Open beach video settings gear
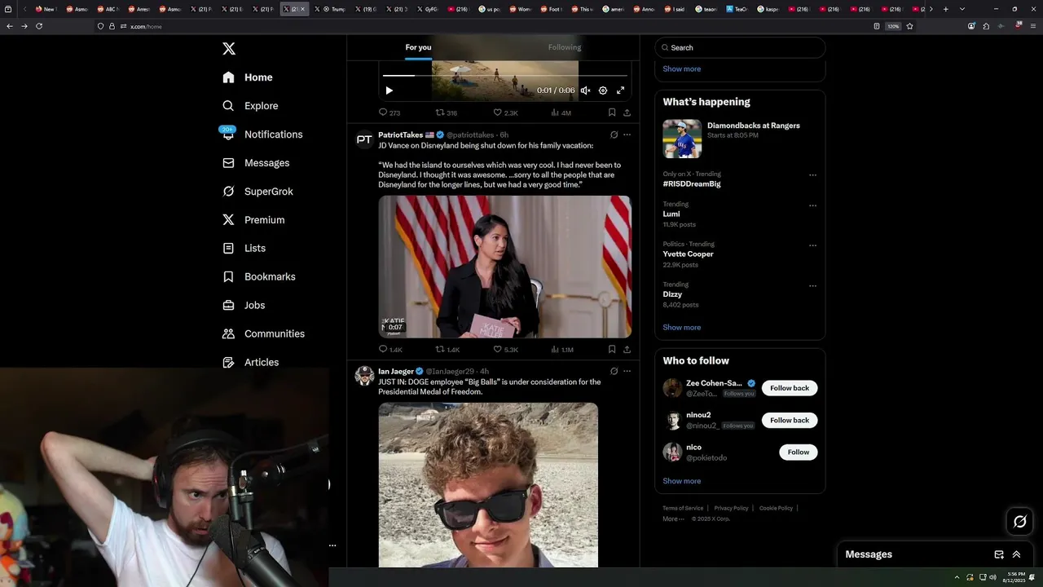Screen dimensions: 1043x587 (603, 90)
